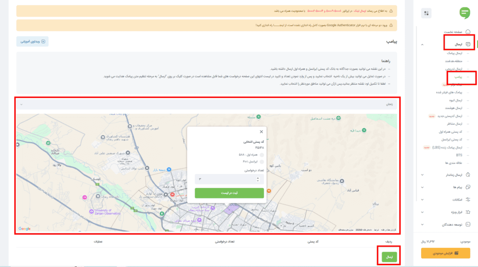This screenshot has width=478, height=267.
Task: Click the sliders icon beside امکانات
Action: [x=468, y=200]
